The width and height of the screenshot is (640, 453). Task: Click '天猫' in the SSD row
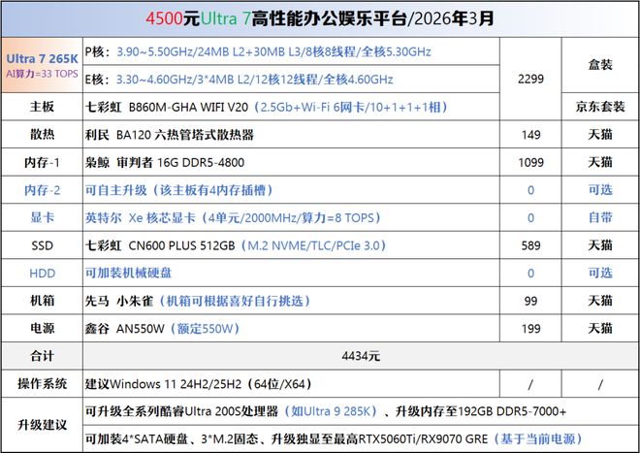coord(600,245)
